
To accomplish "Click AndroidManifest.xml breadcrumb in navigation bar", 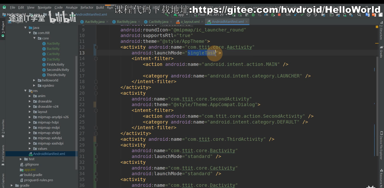I will click(91, 14).
